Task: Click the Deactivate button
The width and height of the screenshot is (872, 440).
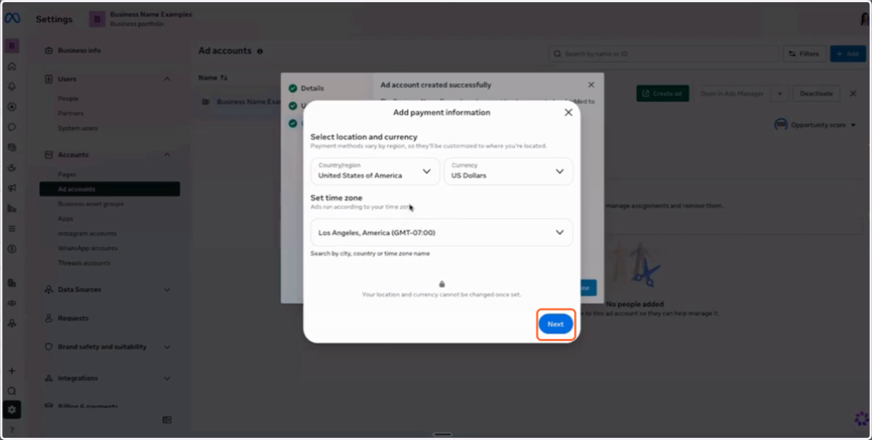Action: (x=816, y=93)
